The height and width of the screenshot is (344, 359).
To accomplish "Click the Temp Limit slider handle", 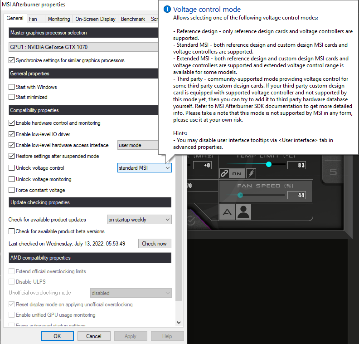I will 269,164.
